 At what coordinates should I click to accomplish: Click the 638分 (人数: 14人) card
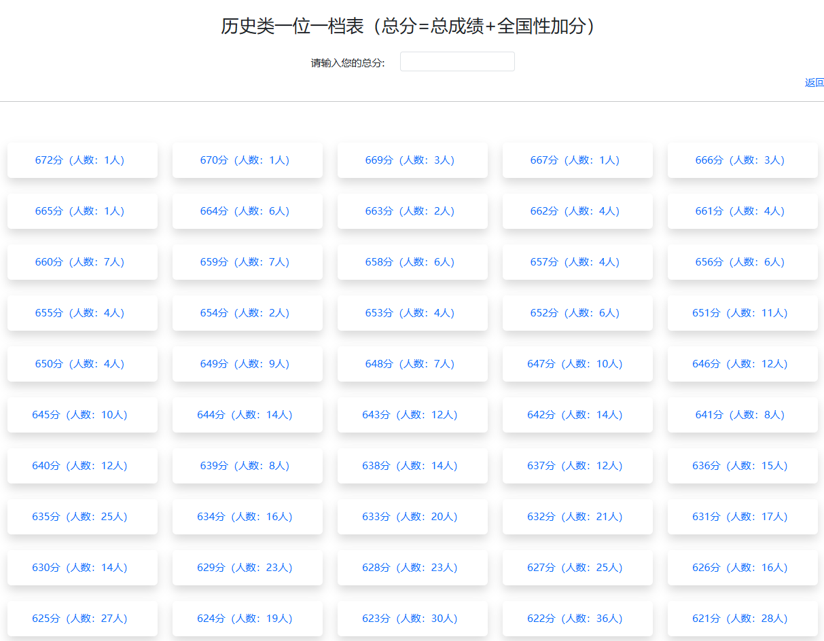[x=412, y=466]
